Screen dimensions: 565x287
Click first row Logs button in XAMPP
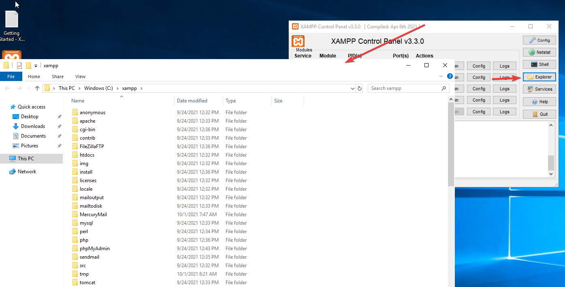pyautogui.click(x=504, y=66)
